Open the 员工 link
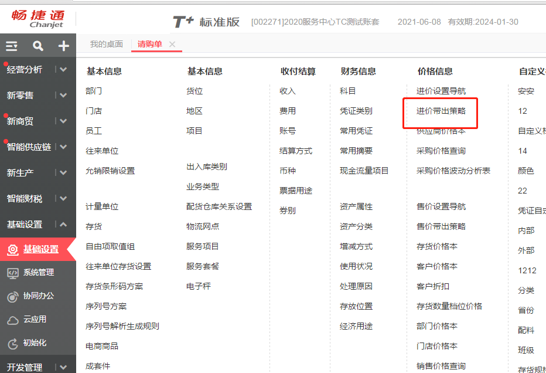Image resolution: width=546 pixels, height=373 pixels. (x=94, y=131)
